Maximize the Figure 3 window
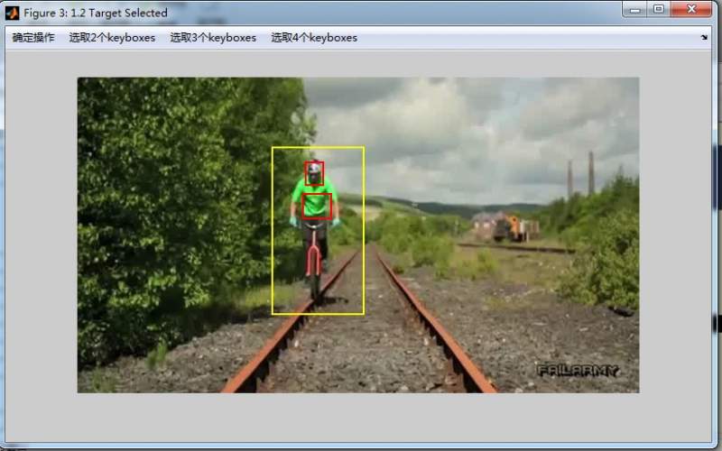Viewport: 722px width, 451px height. pyautogui.click(x=659, y=10)
